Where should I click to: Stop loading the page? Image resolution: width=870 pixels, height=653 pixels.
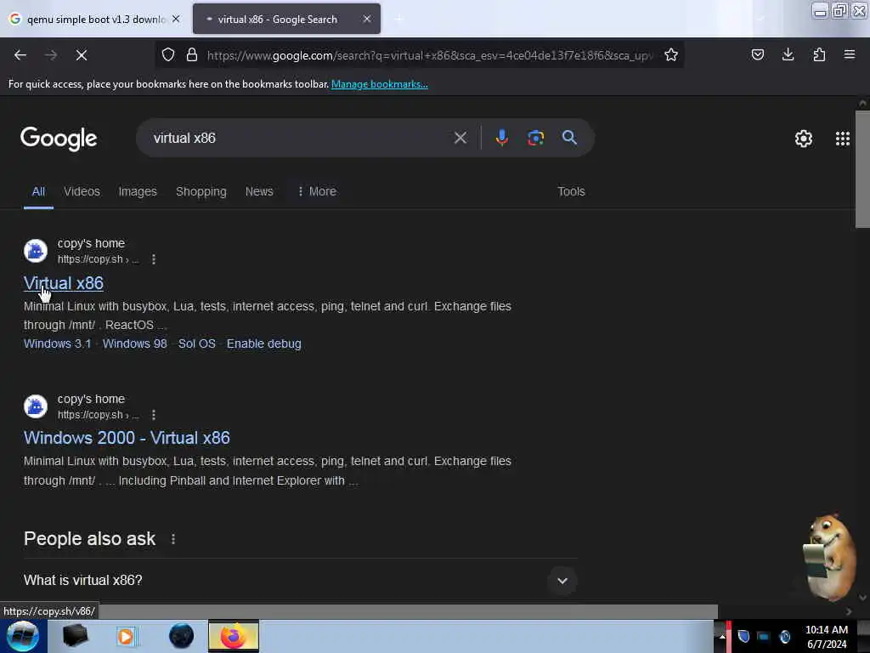click(x=82, y=55)
